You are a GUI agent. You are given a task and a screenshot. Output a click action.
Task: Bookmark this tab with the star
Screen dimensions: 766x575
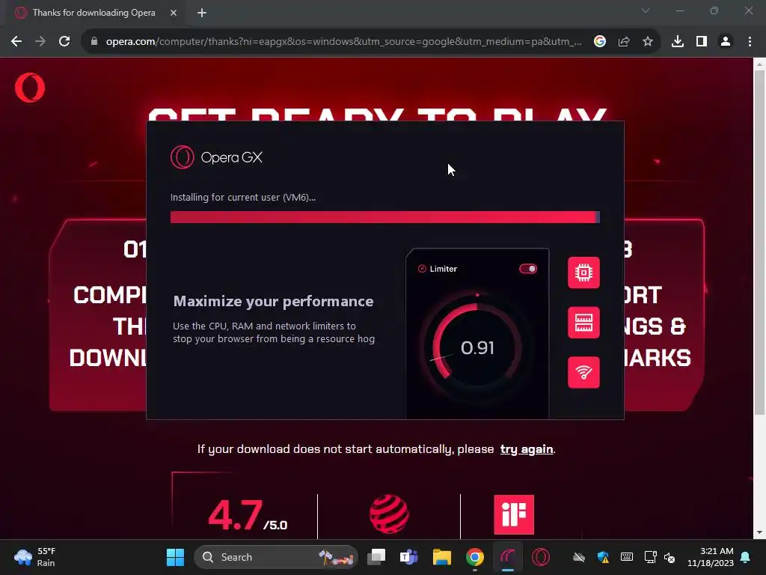click(x=648, y=42)
